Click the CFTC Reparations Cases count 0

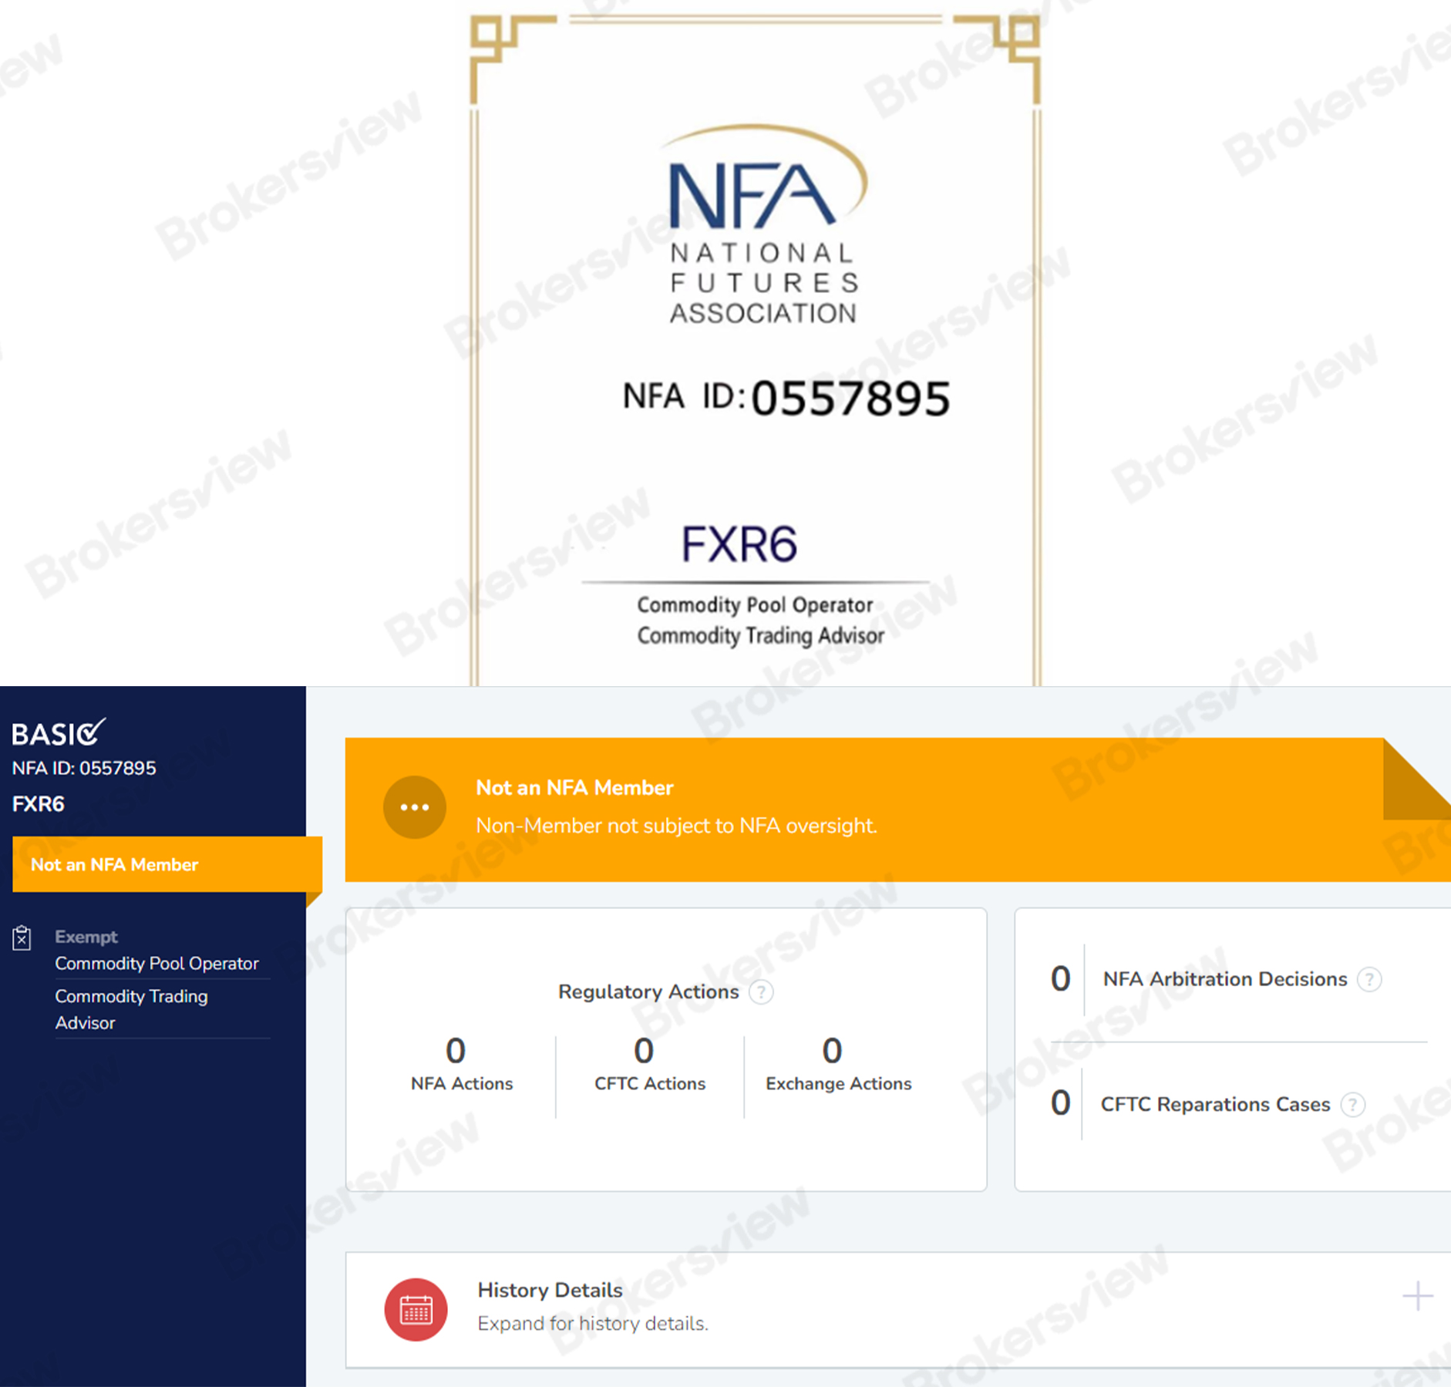pos(1060,1103)
